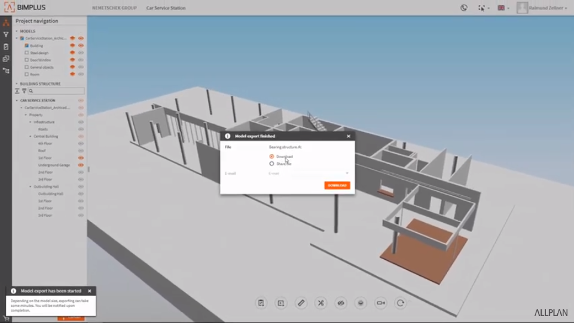This screenshot has height=323, width=574.
Task: Click the reset view rotate icon
Action: 401,303
